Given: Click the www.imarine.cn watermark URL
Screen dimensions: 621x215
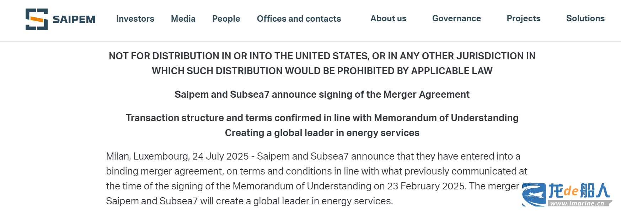Looking at the screenshot, I should coord(577,204).
